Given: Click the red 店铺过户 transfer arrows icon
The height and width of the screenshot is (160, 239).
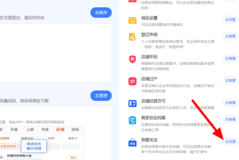Looking at the screenshot, I should coord(132,81).
